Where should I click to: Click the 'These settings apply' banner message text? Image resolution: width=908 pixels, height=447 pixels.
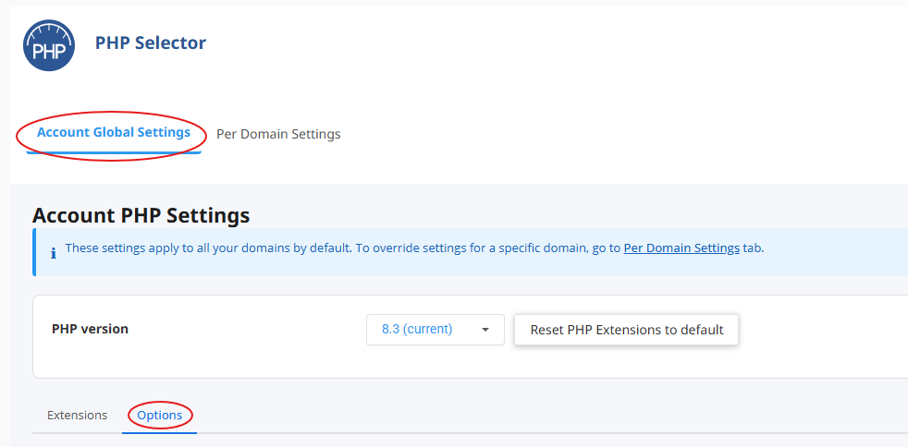click(x=333, y=248)
